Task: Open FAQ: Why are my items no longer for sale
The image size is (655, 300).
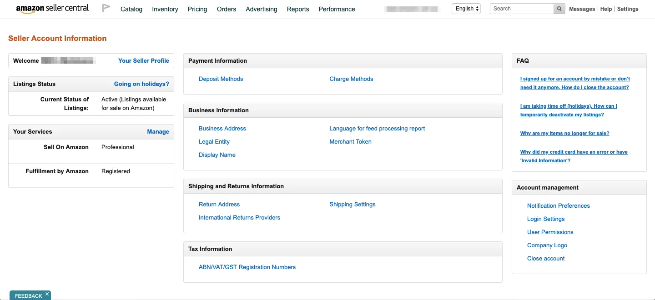Action: pyautogui.click(x=565, y=133)
